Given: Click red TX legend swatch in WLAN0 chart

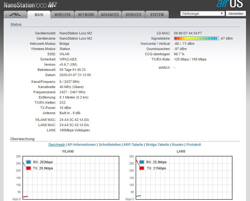Looking at the screenshot, I should click(x=29, y=168).
